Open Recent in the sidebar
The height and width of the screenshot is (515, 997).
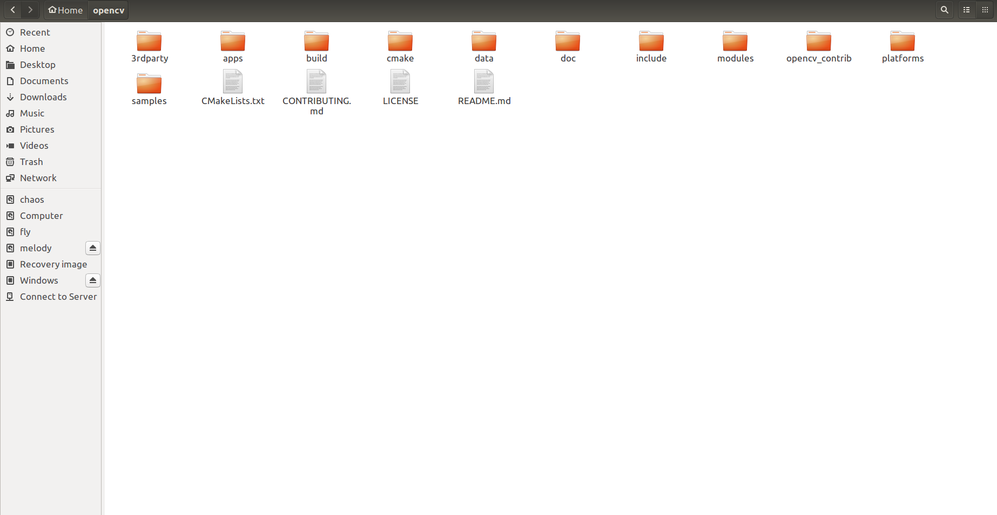[51, 32]
